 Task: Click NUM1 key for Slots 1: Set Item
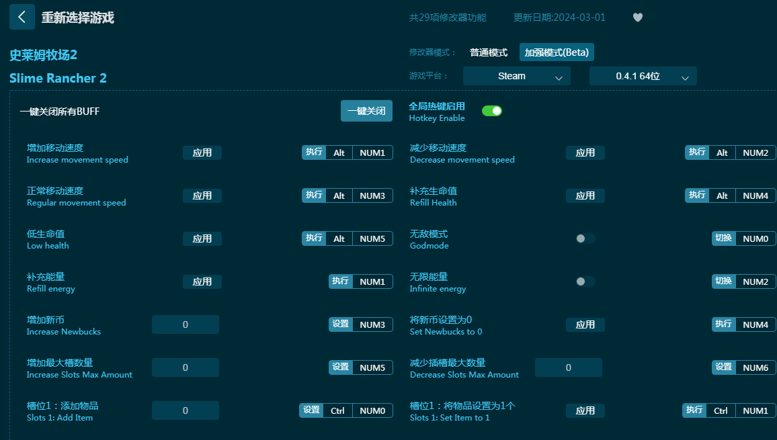755,410
